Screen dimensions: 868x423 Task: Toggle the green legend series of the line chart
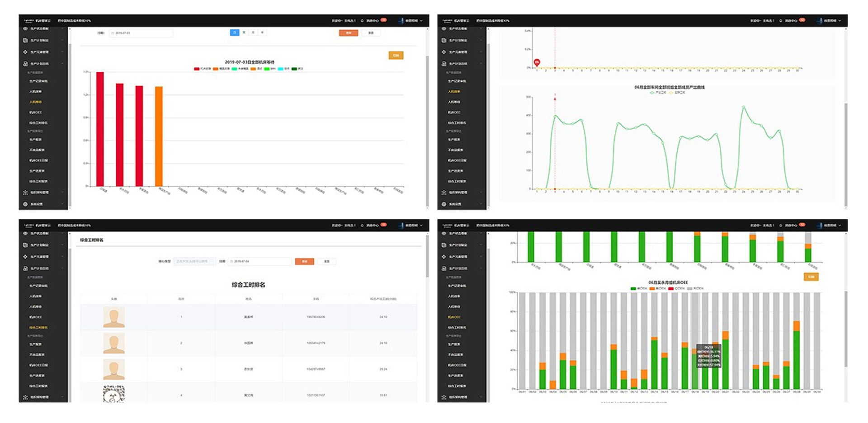pos(658,93)
